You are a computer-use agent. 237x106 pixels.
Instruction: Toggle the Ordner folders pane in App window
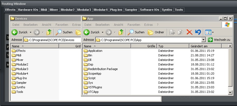pyautogui.click(x=156, y=32)
